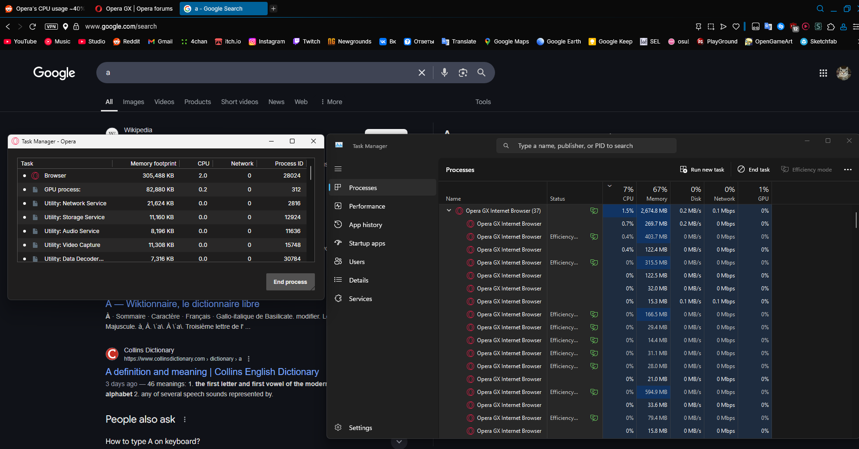The width and height of the screenshot is (859, 449).
Task: Open the Twitch bookmark
Action: tap(307, 41)
